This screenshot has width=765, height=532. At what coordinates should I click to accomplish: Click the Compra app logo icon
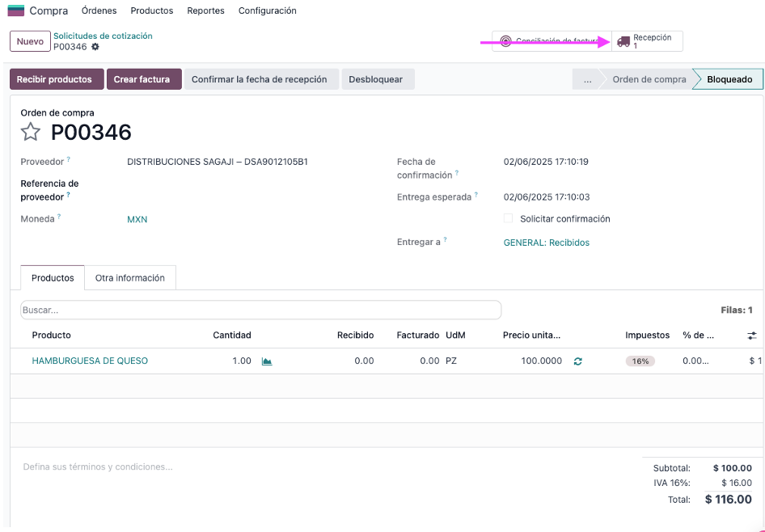pyautogui.click(x=16, y=11)
